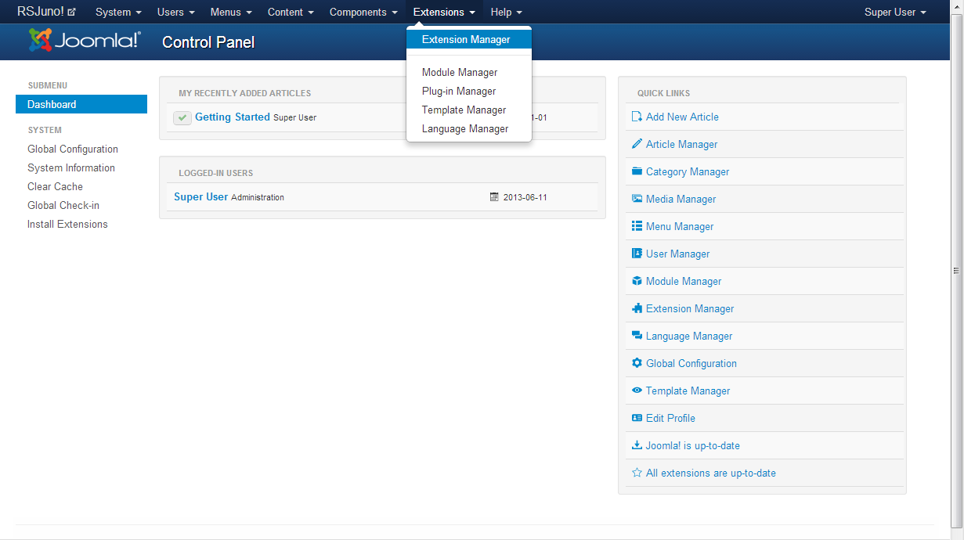Viewport: 964px width, 540px height.
Task: Expand the Menus dropdown
Action: pos(231,12)
